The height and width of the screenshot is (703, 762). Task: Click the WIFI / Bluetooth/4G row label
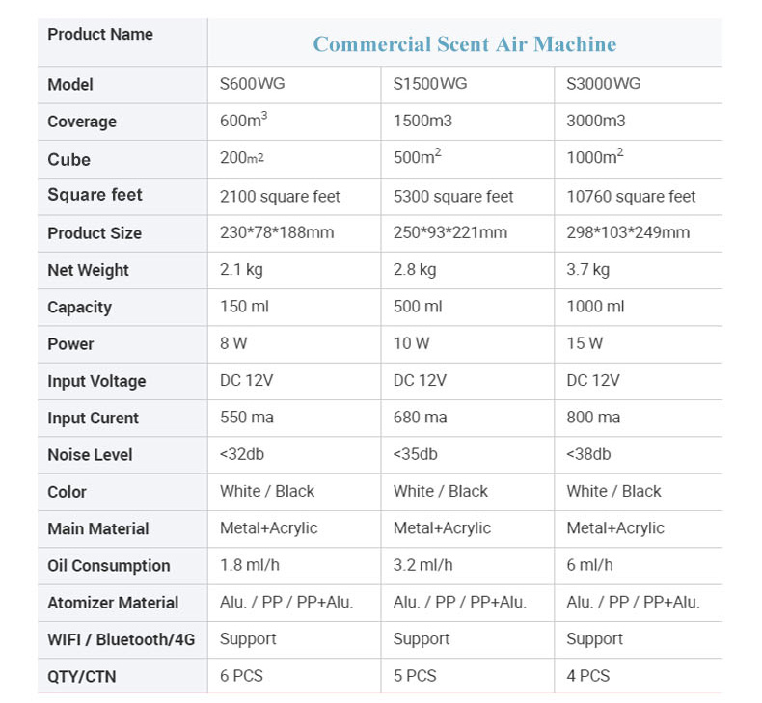click(121, 639)
